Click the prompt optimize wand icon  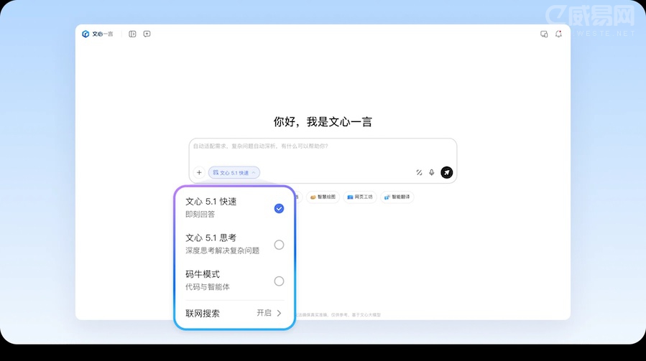(x=419, y=172)
